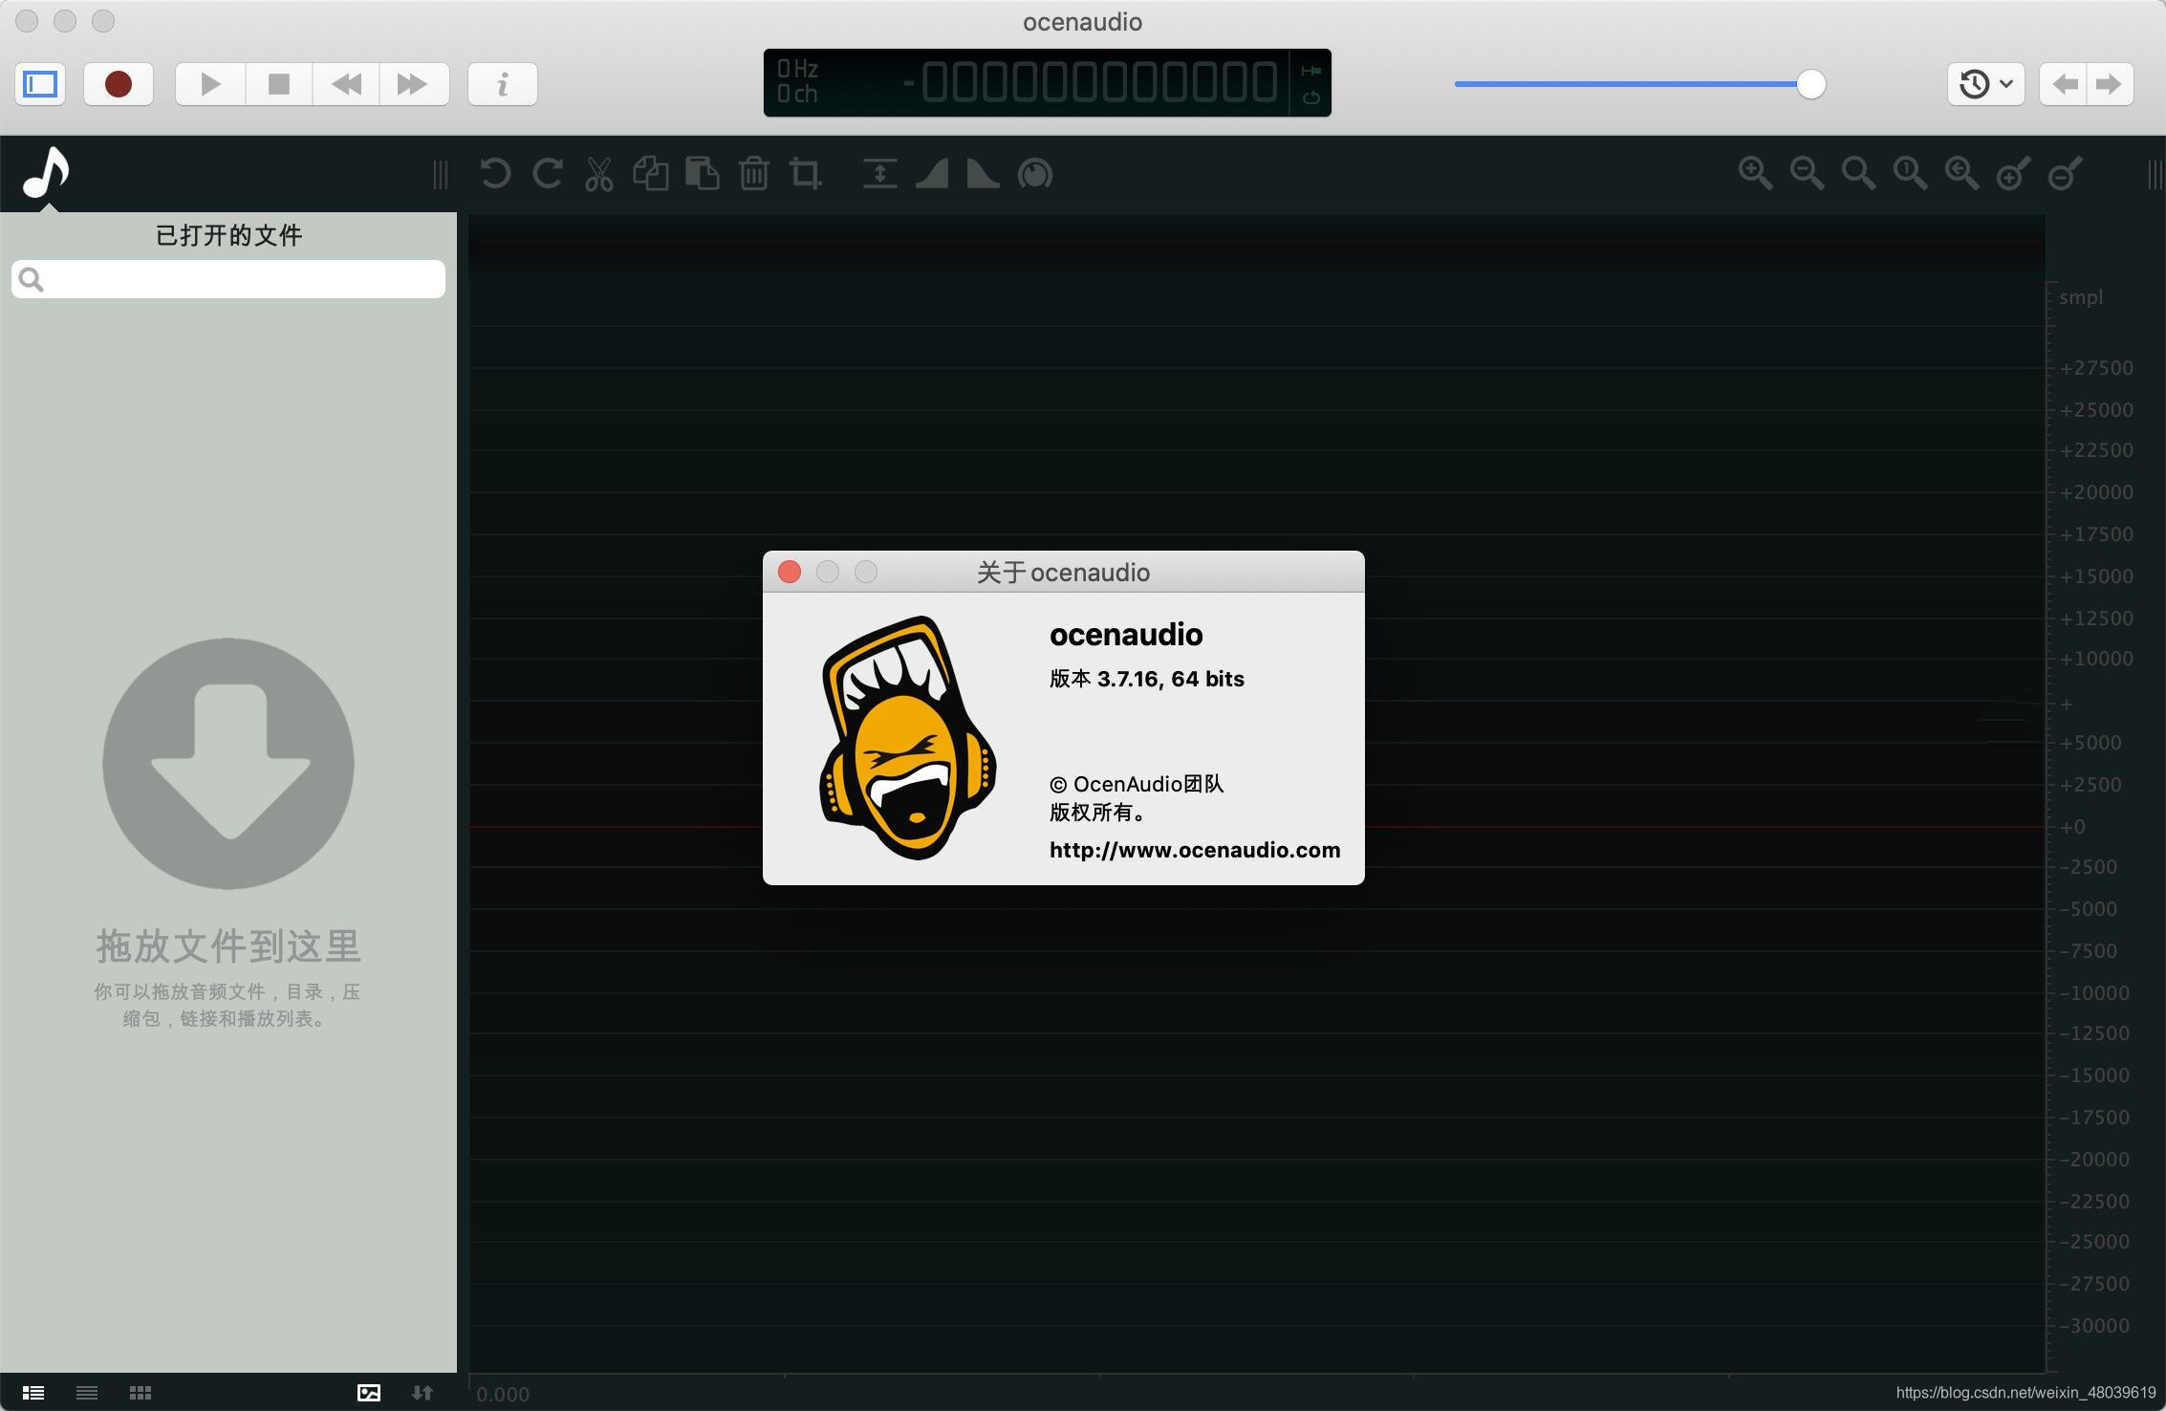Open the file information (i) button
Screen dimensions: 2166x1411
point(503,84)
